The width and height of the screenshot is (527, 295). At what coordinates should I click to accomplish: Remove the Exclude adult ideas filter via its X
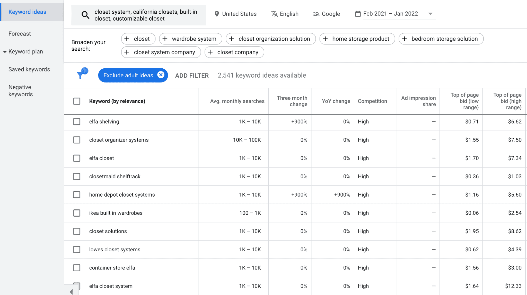[161, 75]
